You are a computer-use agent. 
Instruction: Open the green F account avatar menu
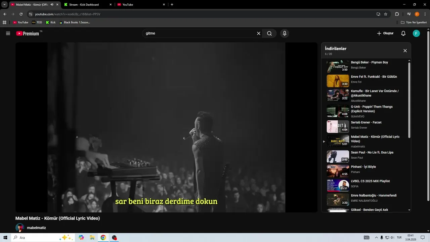coord(416,33)
